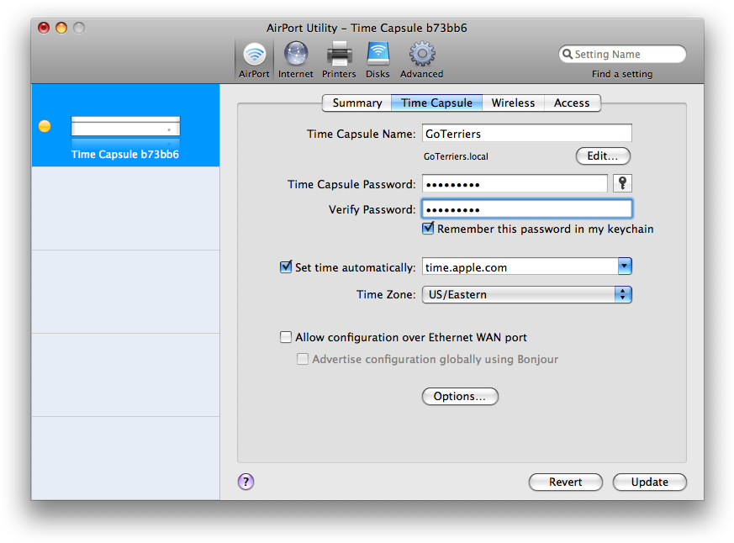Uncheck Set time automatically
734x543 pixels.
pyautogui.click(x=286, y=266)
